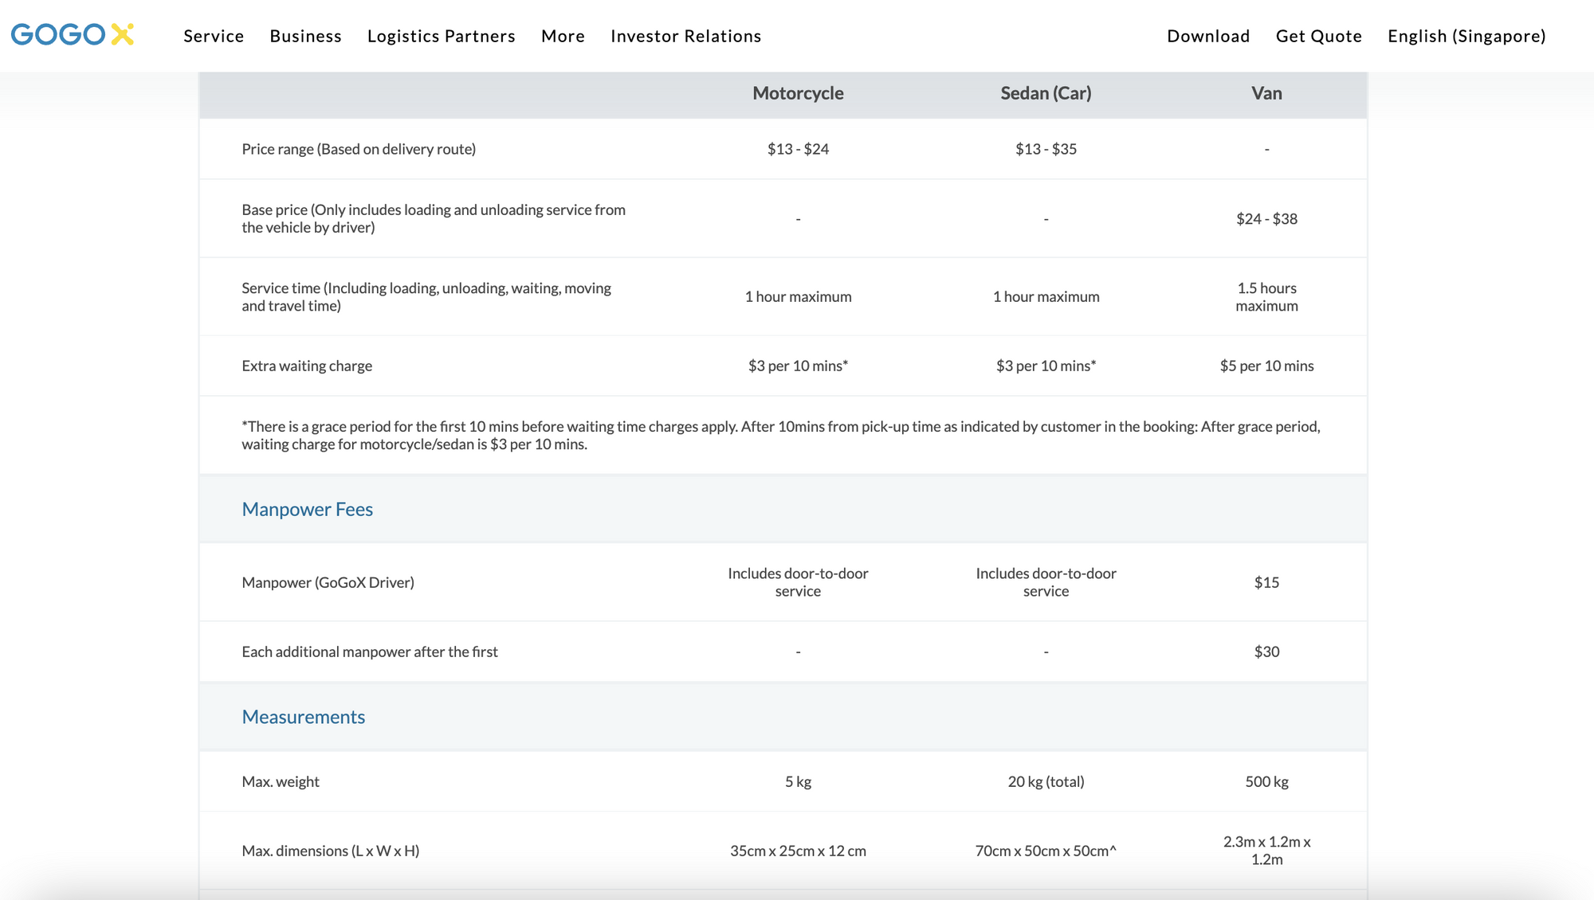This screenshot has height=900, width=1594.
Task: Click the GOGOX logo
Action: (x=72, y=34)
